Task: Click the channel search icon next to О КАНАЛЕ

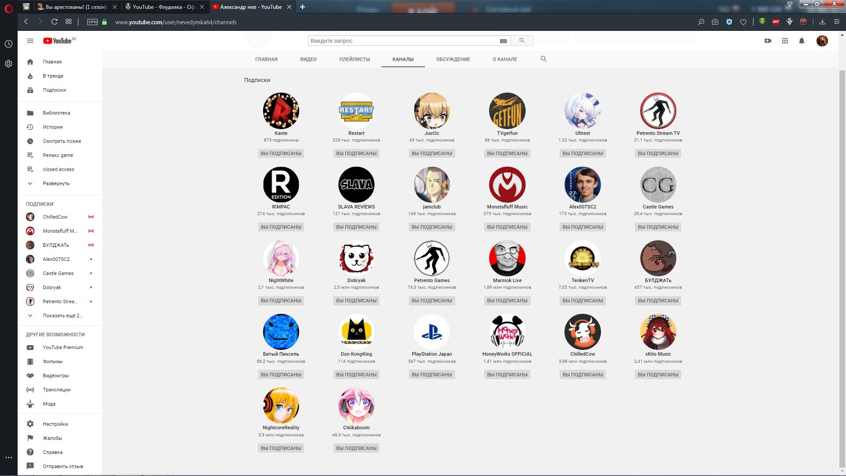Action: coord(544,59)
